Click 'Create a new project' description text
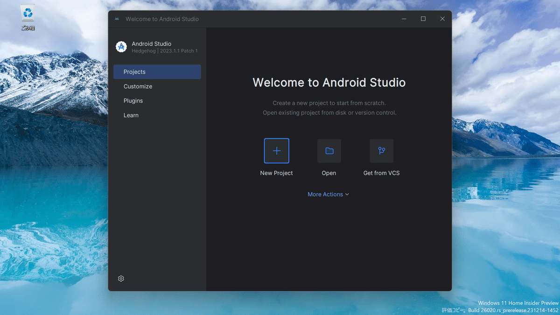560x315 pixels. (x=329, y=103)
